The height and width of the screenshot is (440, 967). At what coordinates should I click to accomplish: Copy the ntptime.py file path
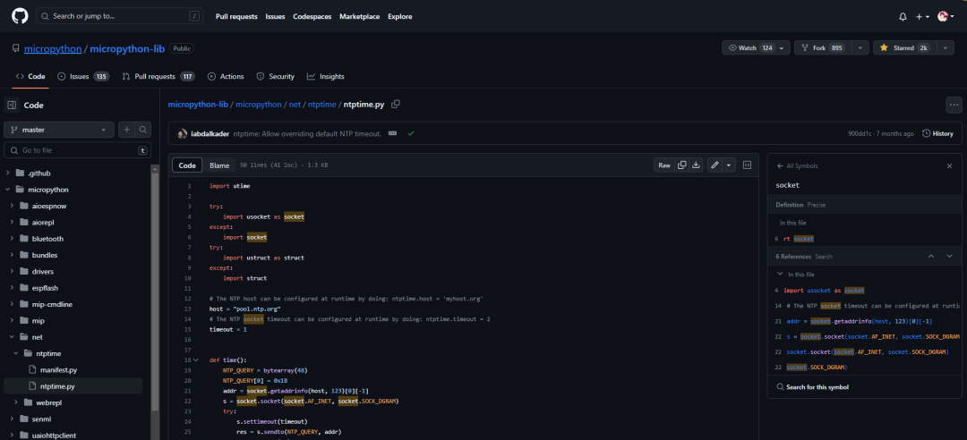pos(396,105)
